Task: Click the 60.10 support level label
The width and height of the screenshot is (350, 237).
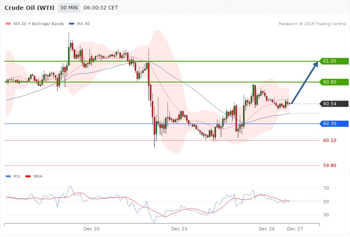Action: click(329, 141)
